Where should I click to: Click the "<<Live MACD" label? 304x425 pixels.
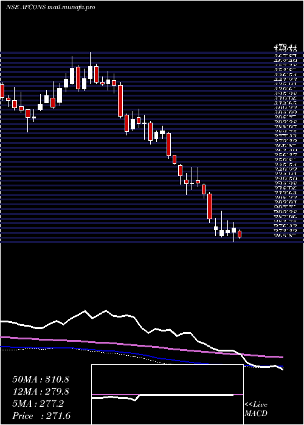point(256,409)
